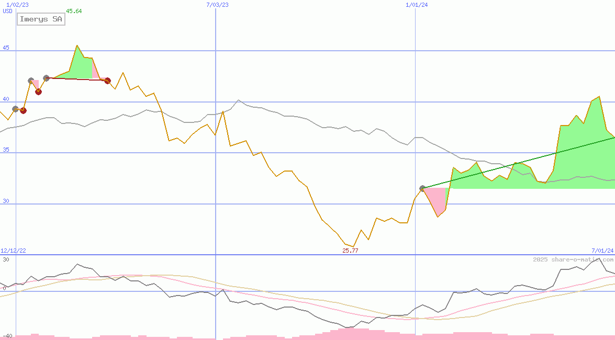Viewport: 615px width, 340px height.
Task: Click red marker ending the dark red trend line
Action: click(x=107, y=81)
